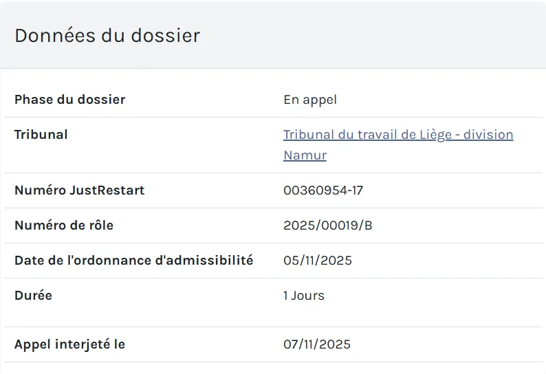Click the Numéro JustRestart label

pyautogui.click(x=79, y=190)
